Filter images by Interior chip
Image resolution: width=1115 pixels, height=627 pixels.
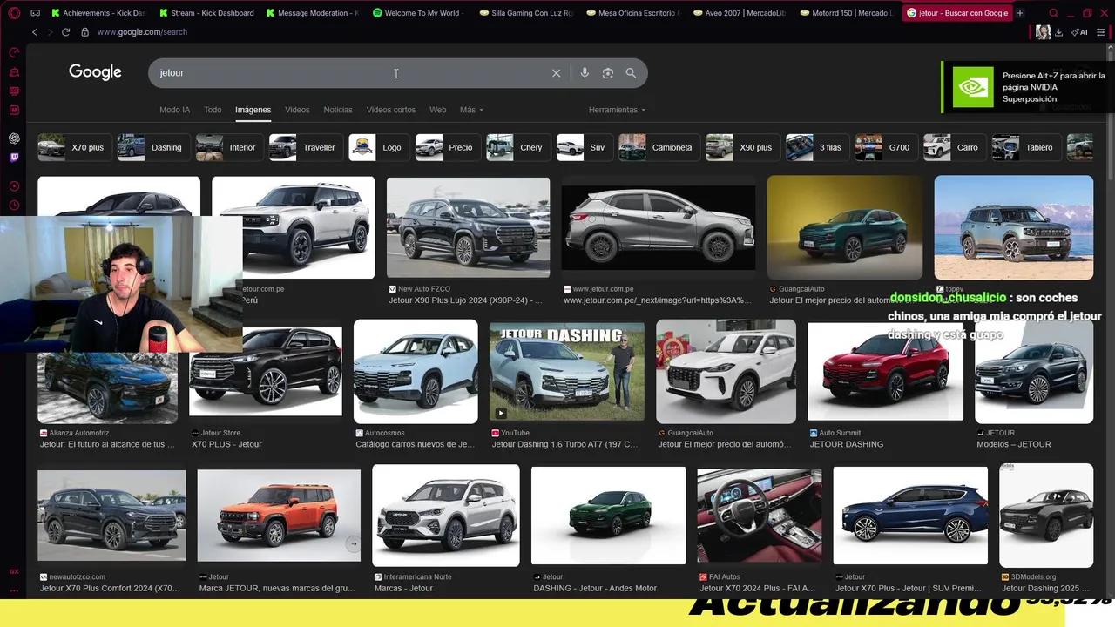pyautogui.click(x=227, y=147)
